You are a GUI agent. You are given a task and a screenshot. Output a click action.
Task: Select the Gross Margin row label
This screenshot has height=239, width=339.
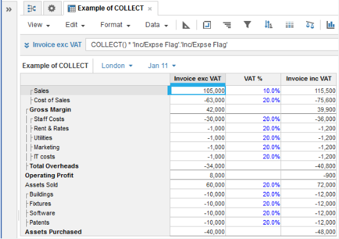coord(50,109)
